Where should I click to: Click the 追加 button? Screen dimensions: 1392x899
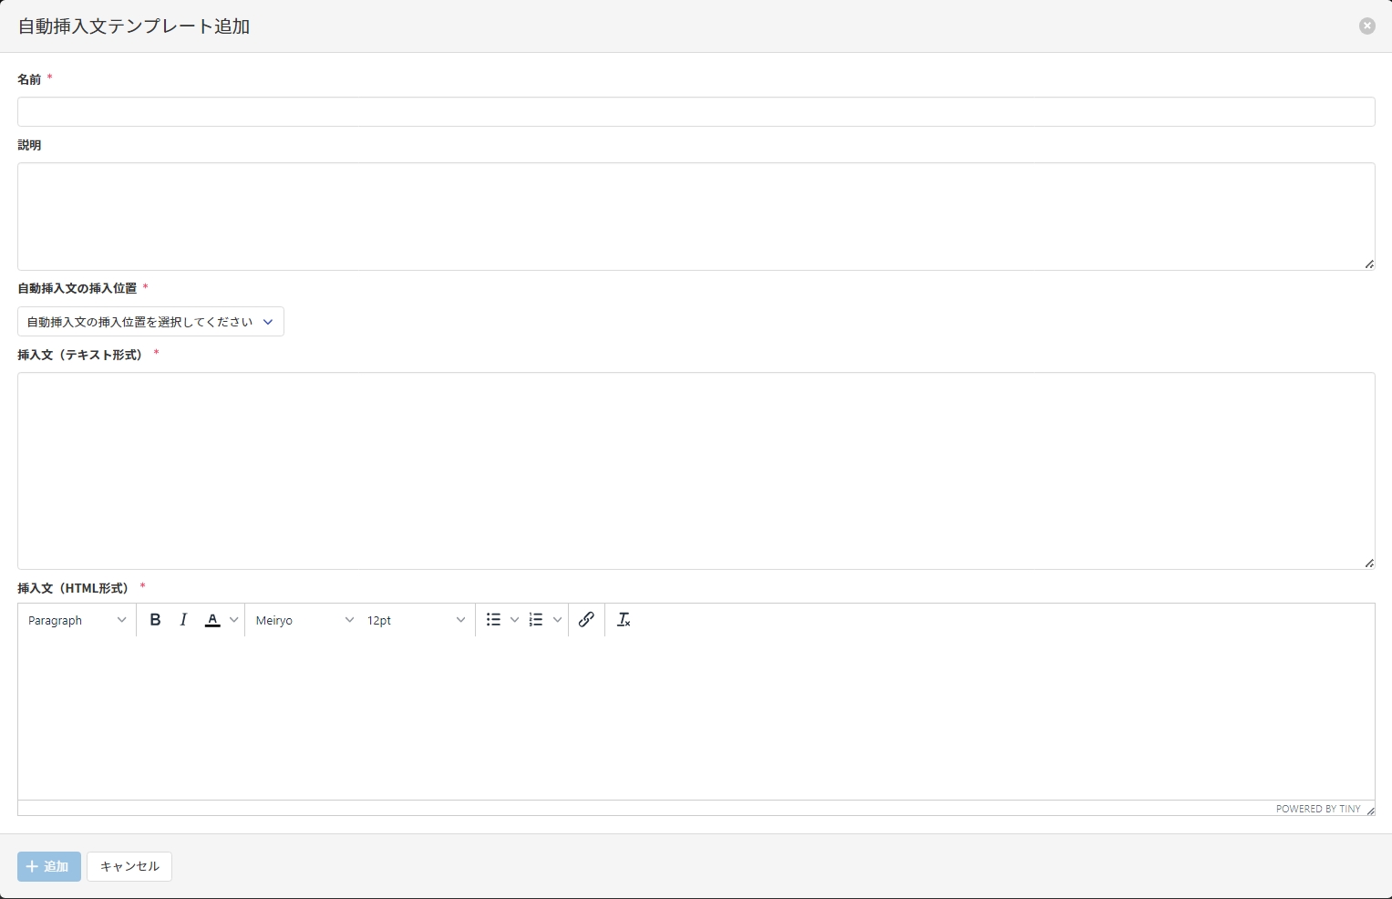click(x=49, y=866)
